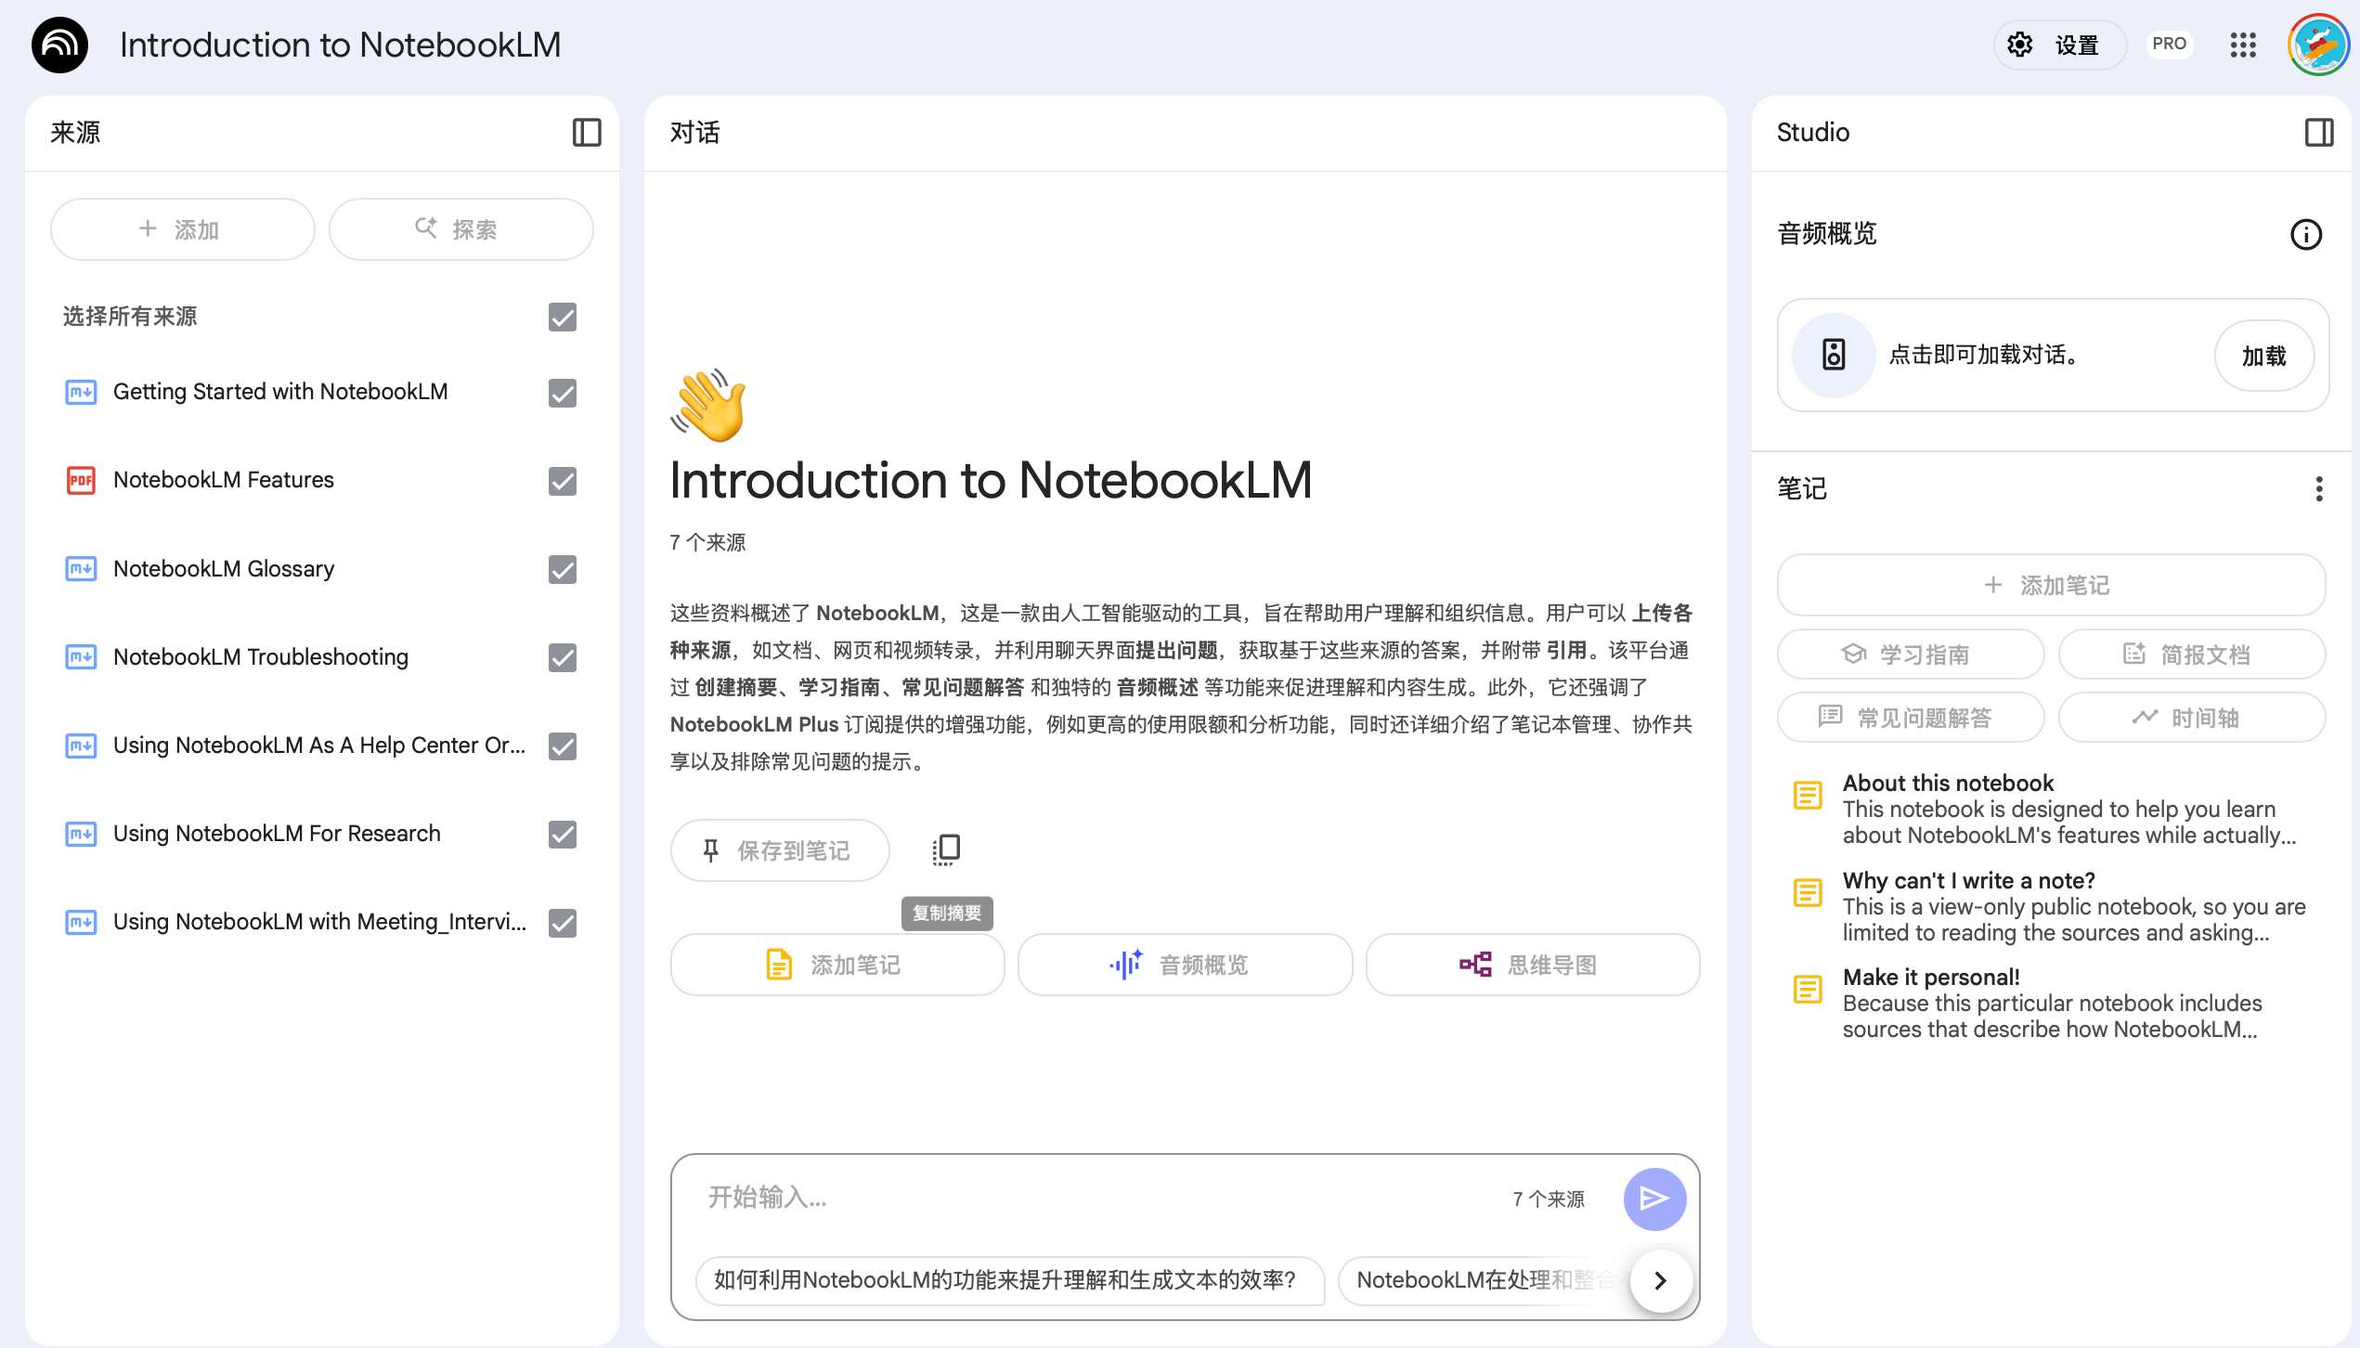Image resolution: width=2360 pixels, height=1348 pixels.
Task: Expand more suggested prompts with right chevron
Action: click(x=1661, y=1280)
